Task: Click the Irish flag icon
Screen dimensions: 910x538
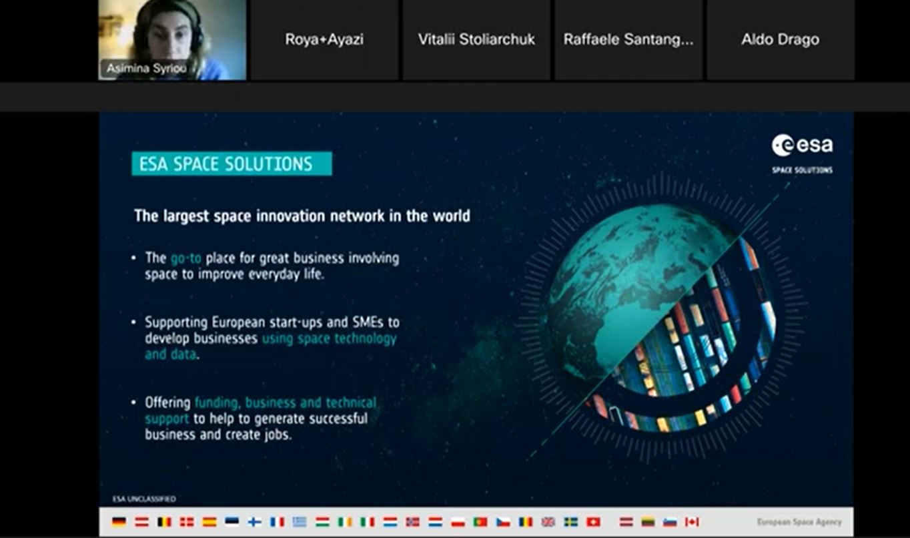Action: coord(344,522)
